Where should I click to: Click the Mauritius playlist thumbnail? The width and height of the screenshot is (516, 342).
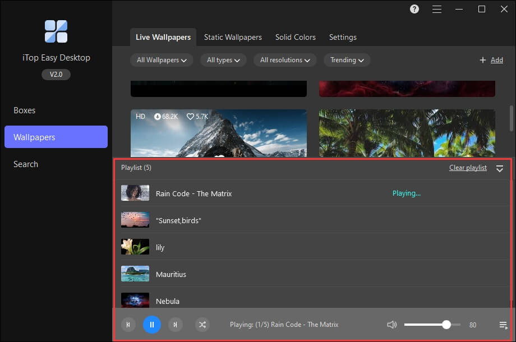point(135,274)
